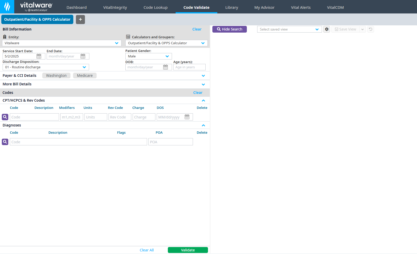The height and width of the screenshot is (254, 417).
Task: Click the Clear All link
Action: (x=147, y=250)
